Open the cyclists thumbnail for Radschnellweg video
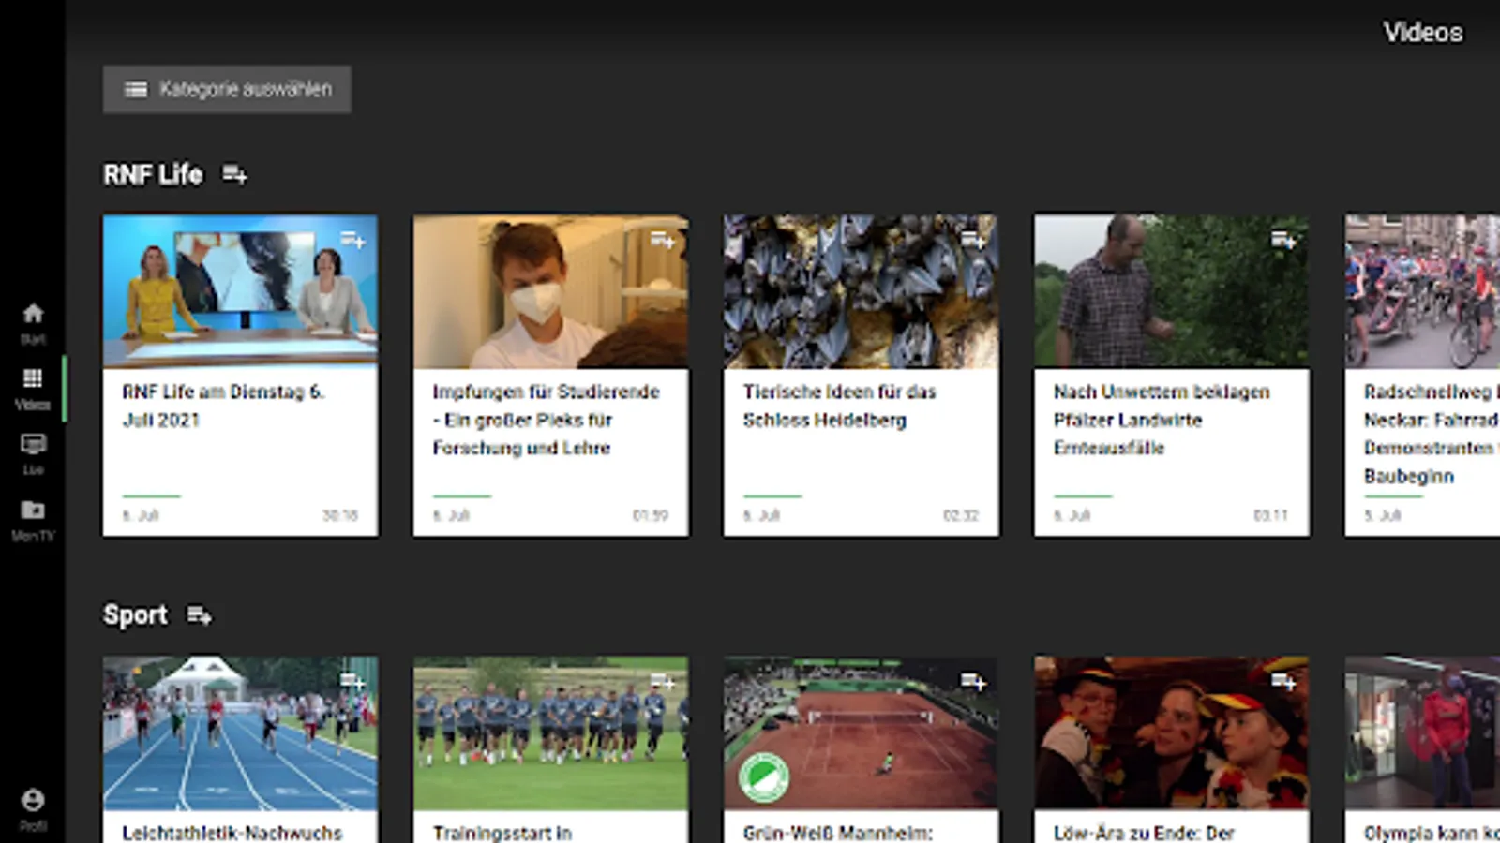 coord(1422,291)
